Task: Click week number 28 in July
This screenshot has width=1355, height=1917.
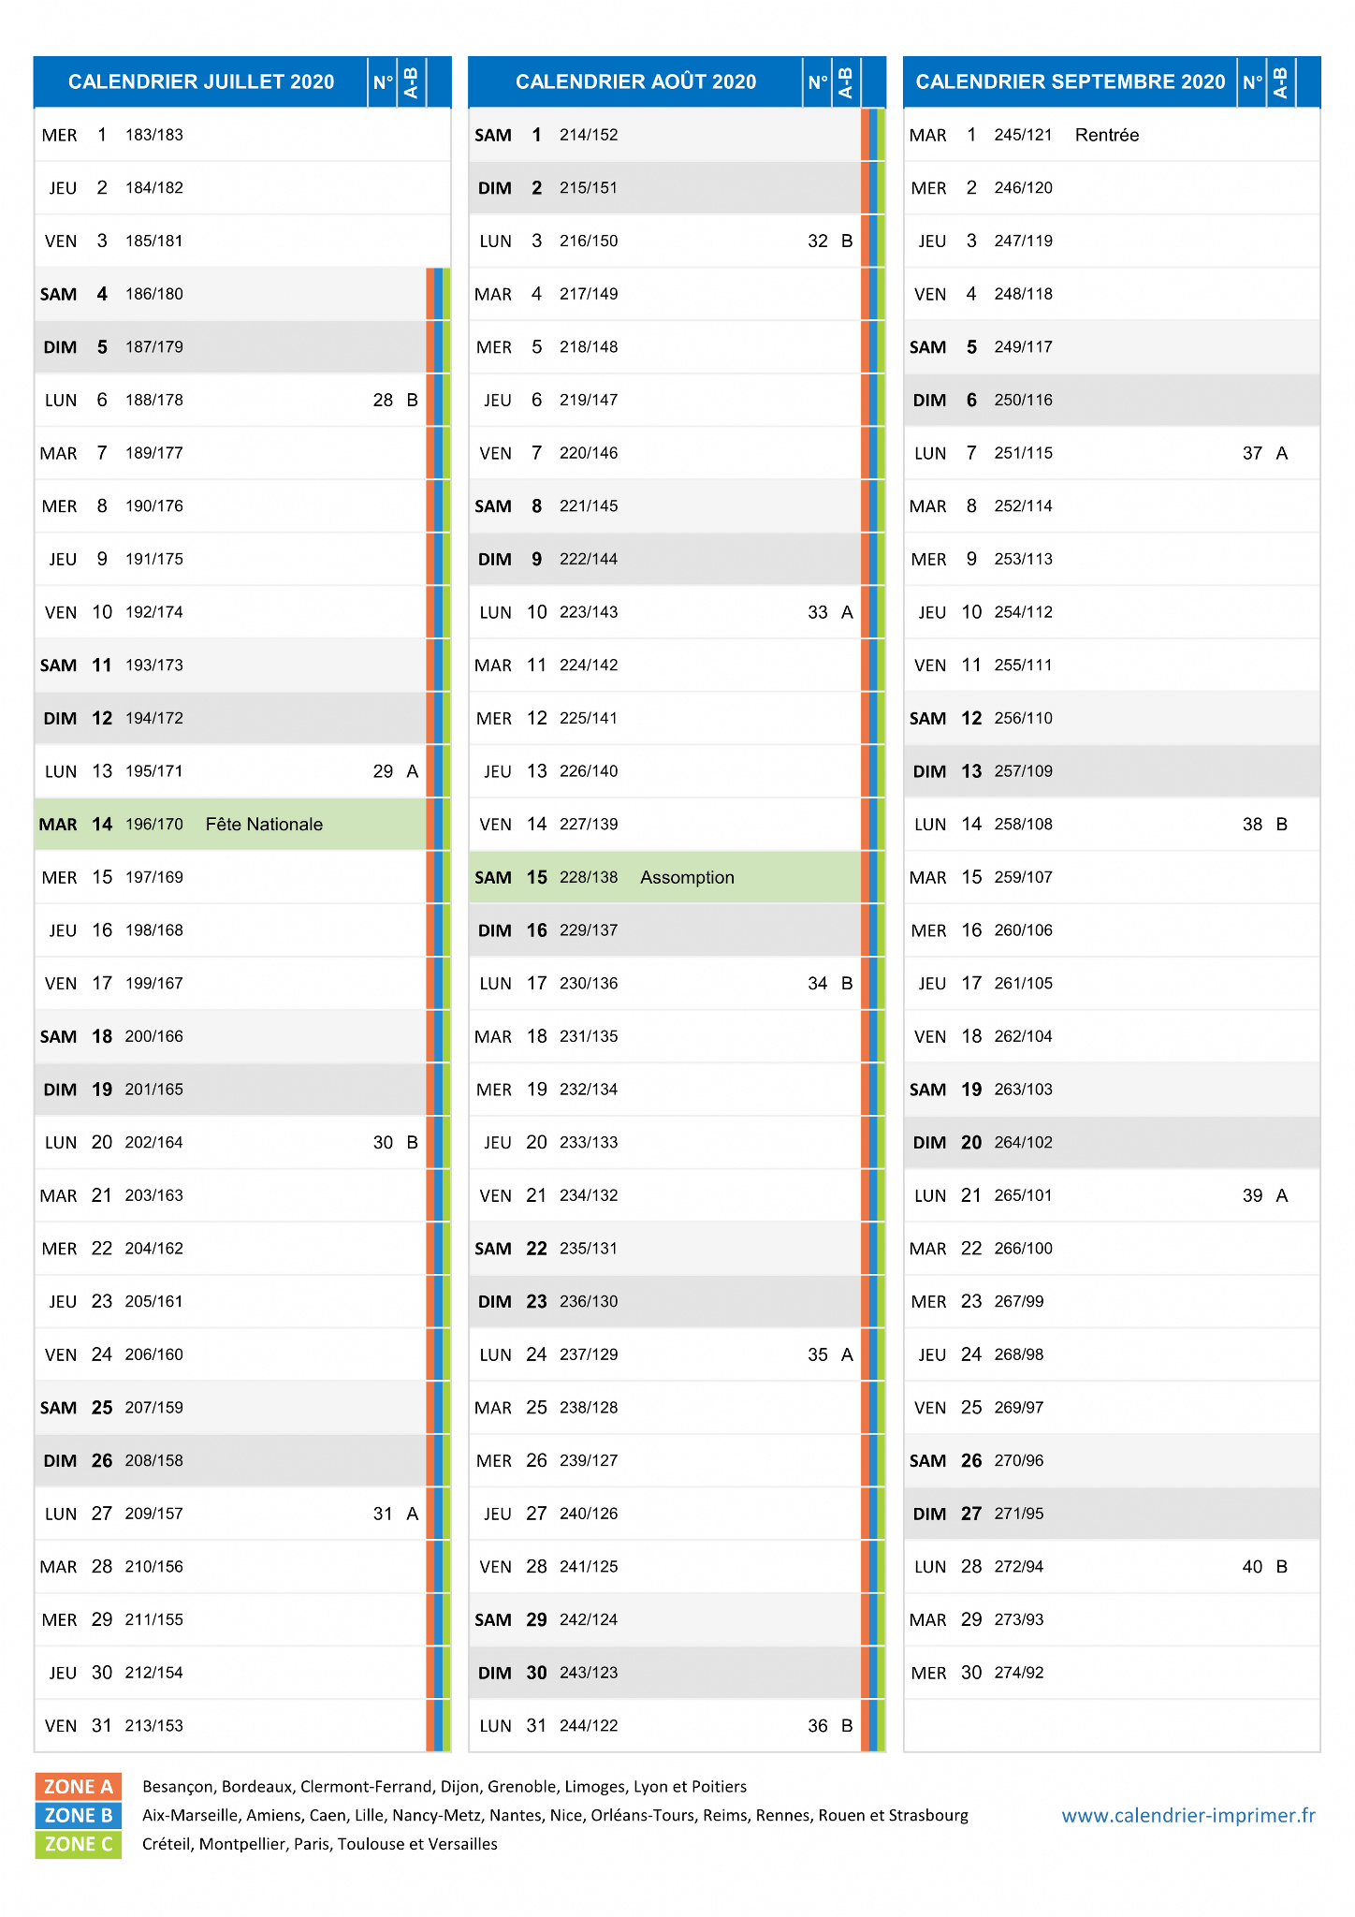Action: pos(383,400)
